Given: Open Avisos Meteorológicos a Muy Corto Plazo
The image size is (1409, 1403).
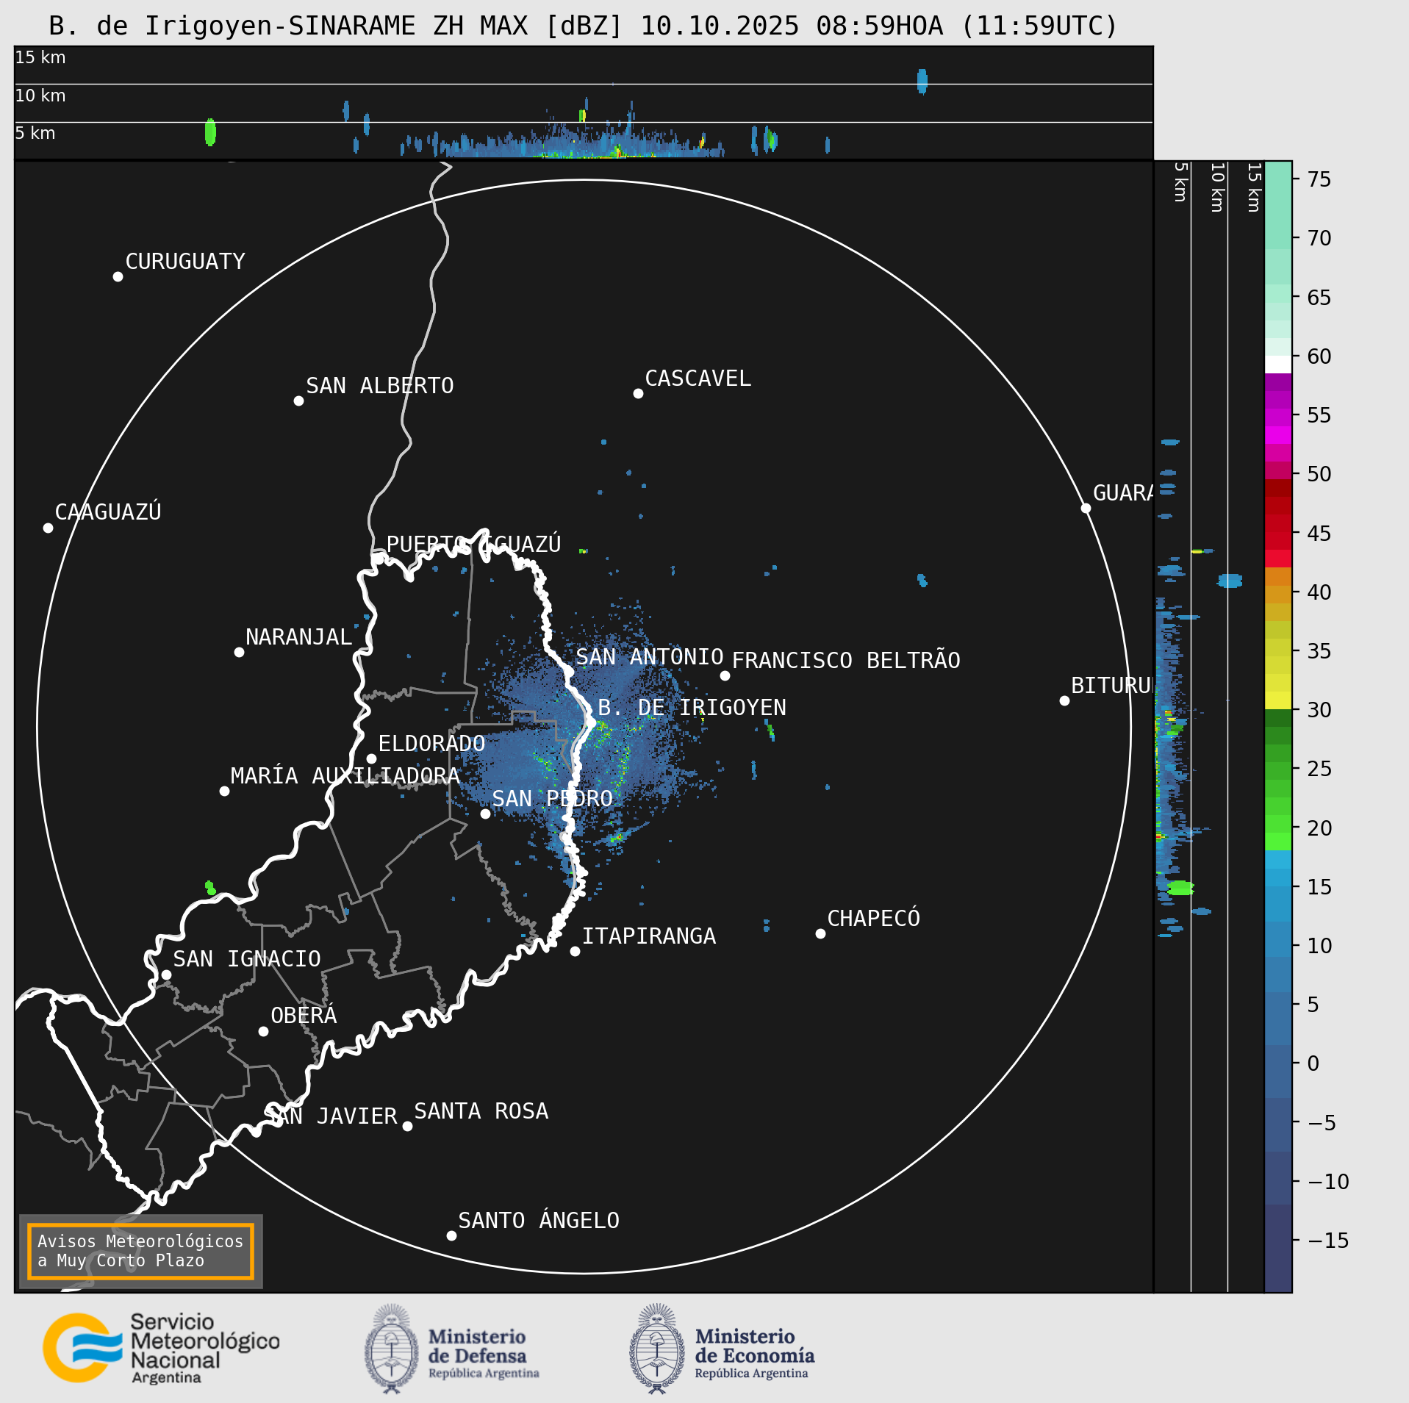Looking at the screenshot, I should [140, 1251].
